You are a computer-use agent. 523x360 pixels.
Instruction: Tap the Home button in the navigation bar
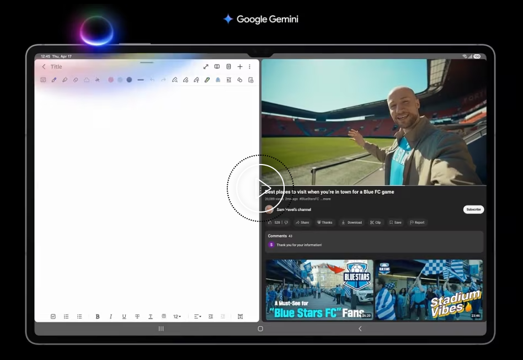click(x=260, y=329)
